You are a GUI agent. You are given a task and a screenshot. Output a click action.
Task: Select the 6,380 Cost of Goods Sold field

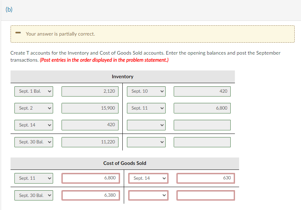pyautogui.click(x=90, y=195)
